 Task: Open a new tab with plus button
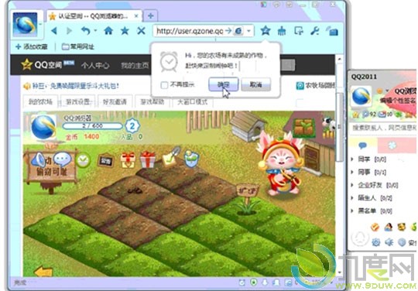click(x=151, y=16)
